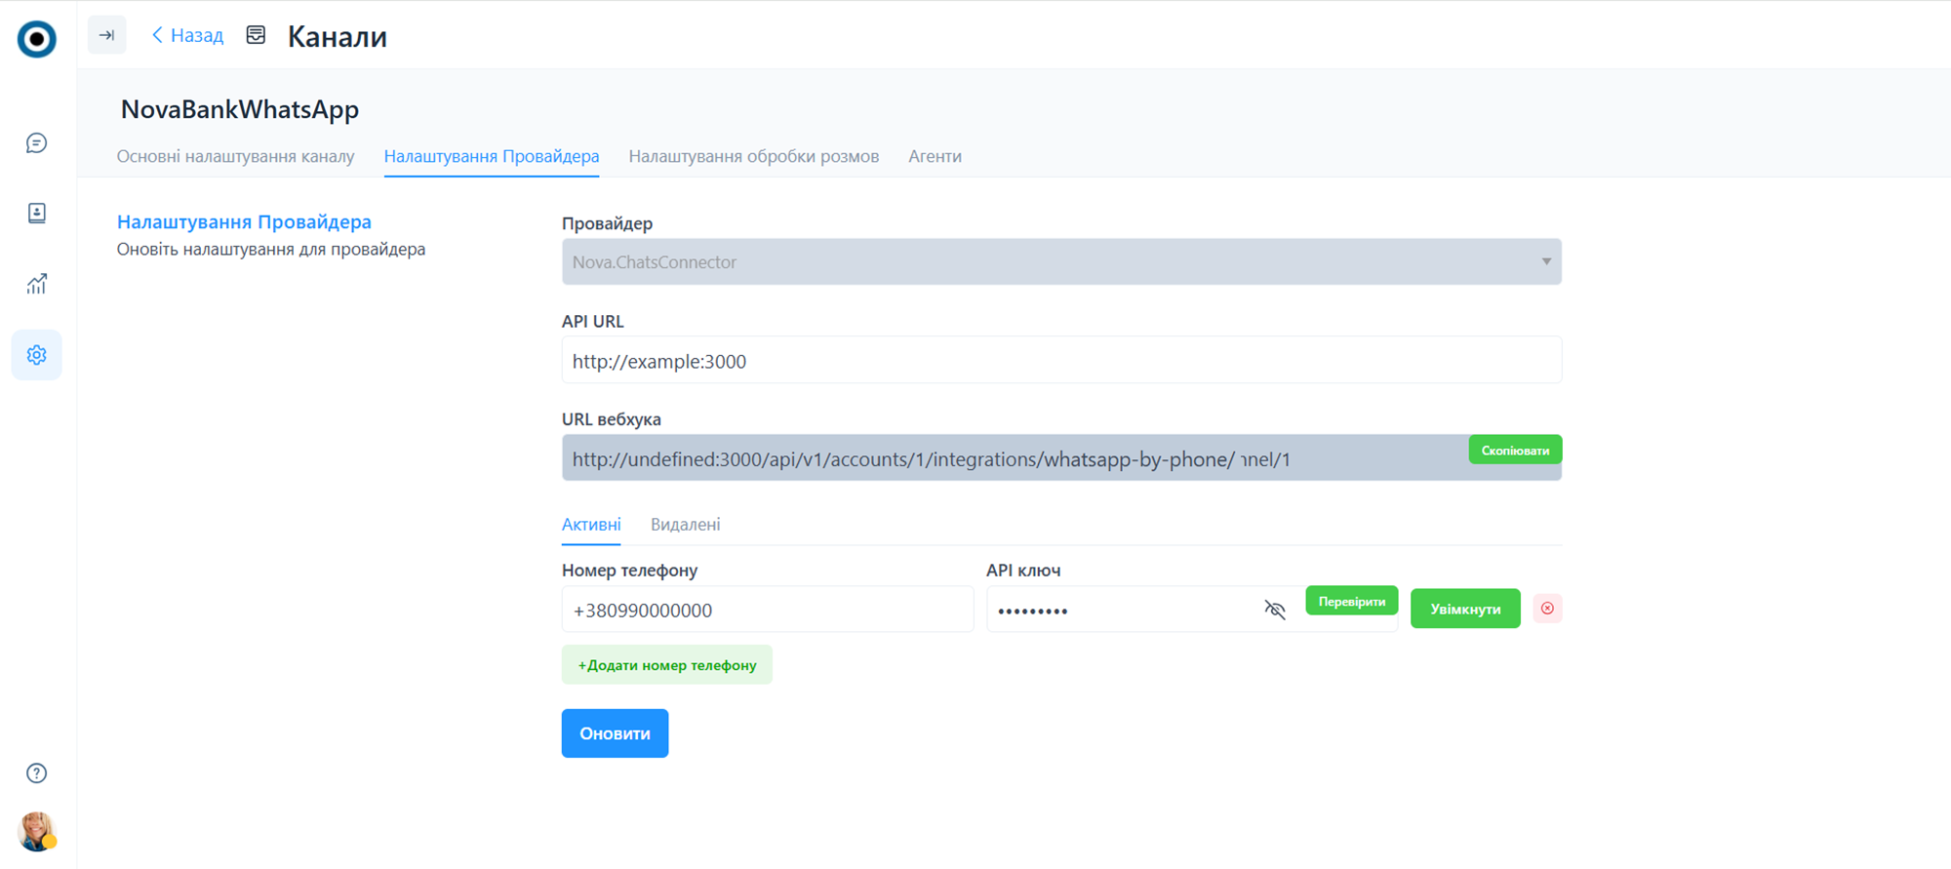Open the Провайдер dropdown
The height and width of the screenshot is (869, 1951).
pos(1060,262)
